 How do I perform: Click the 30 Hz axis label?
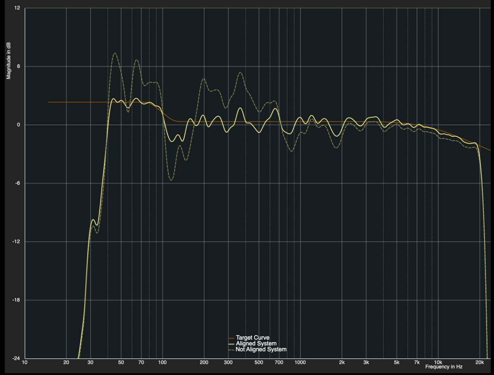click(x=91, y=363)
